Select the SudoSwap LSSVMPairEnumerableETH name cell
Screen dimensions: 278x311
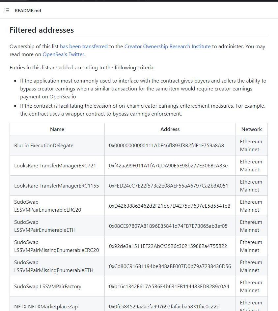coord(45,226)
